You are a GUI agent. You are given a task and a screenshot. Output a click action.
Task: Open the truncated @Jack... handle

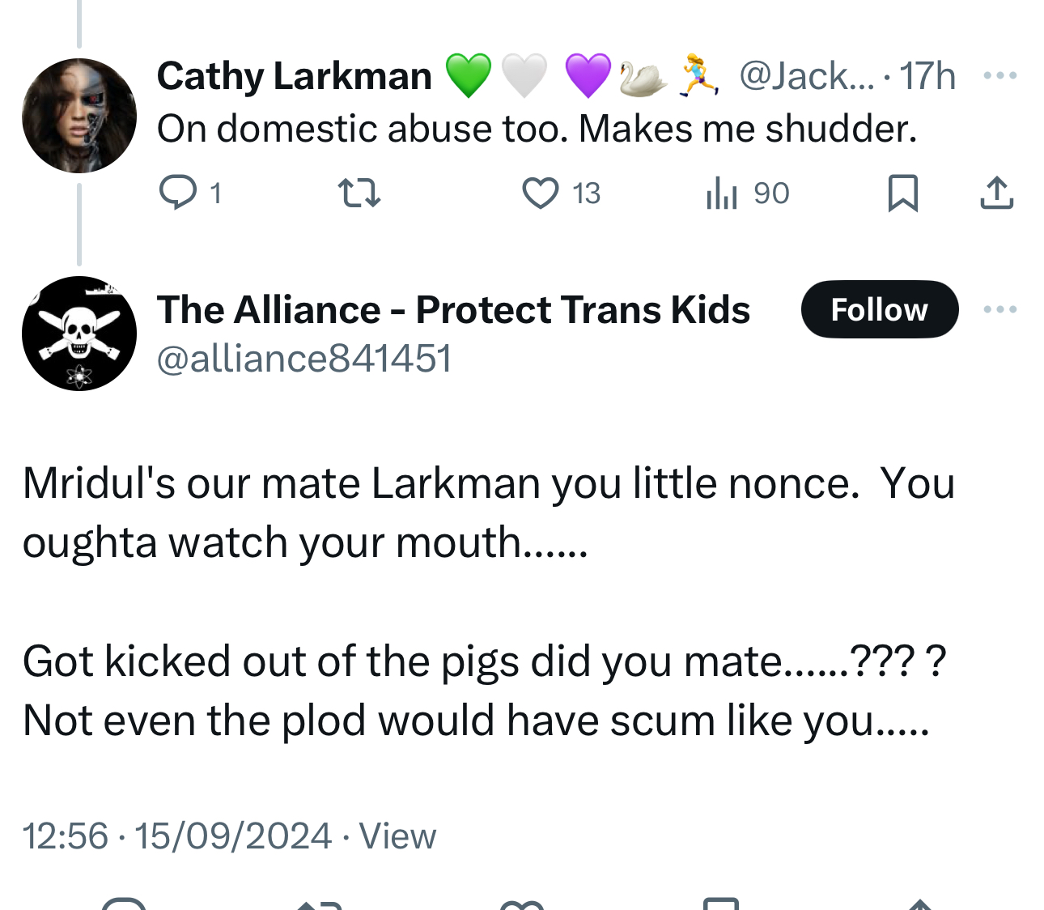point(806,76)
